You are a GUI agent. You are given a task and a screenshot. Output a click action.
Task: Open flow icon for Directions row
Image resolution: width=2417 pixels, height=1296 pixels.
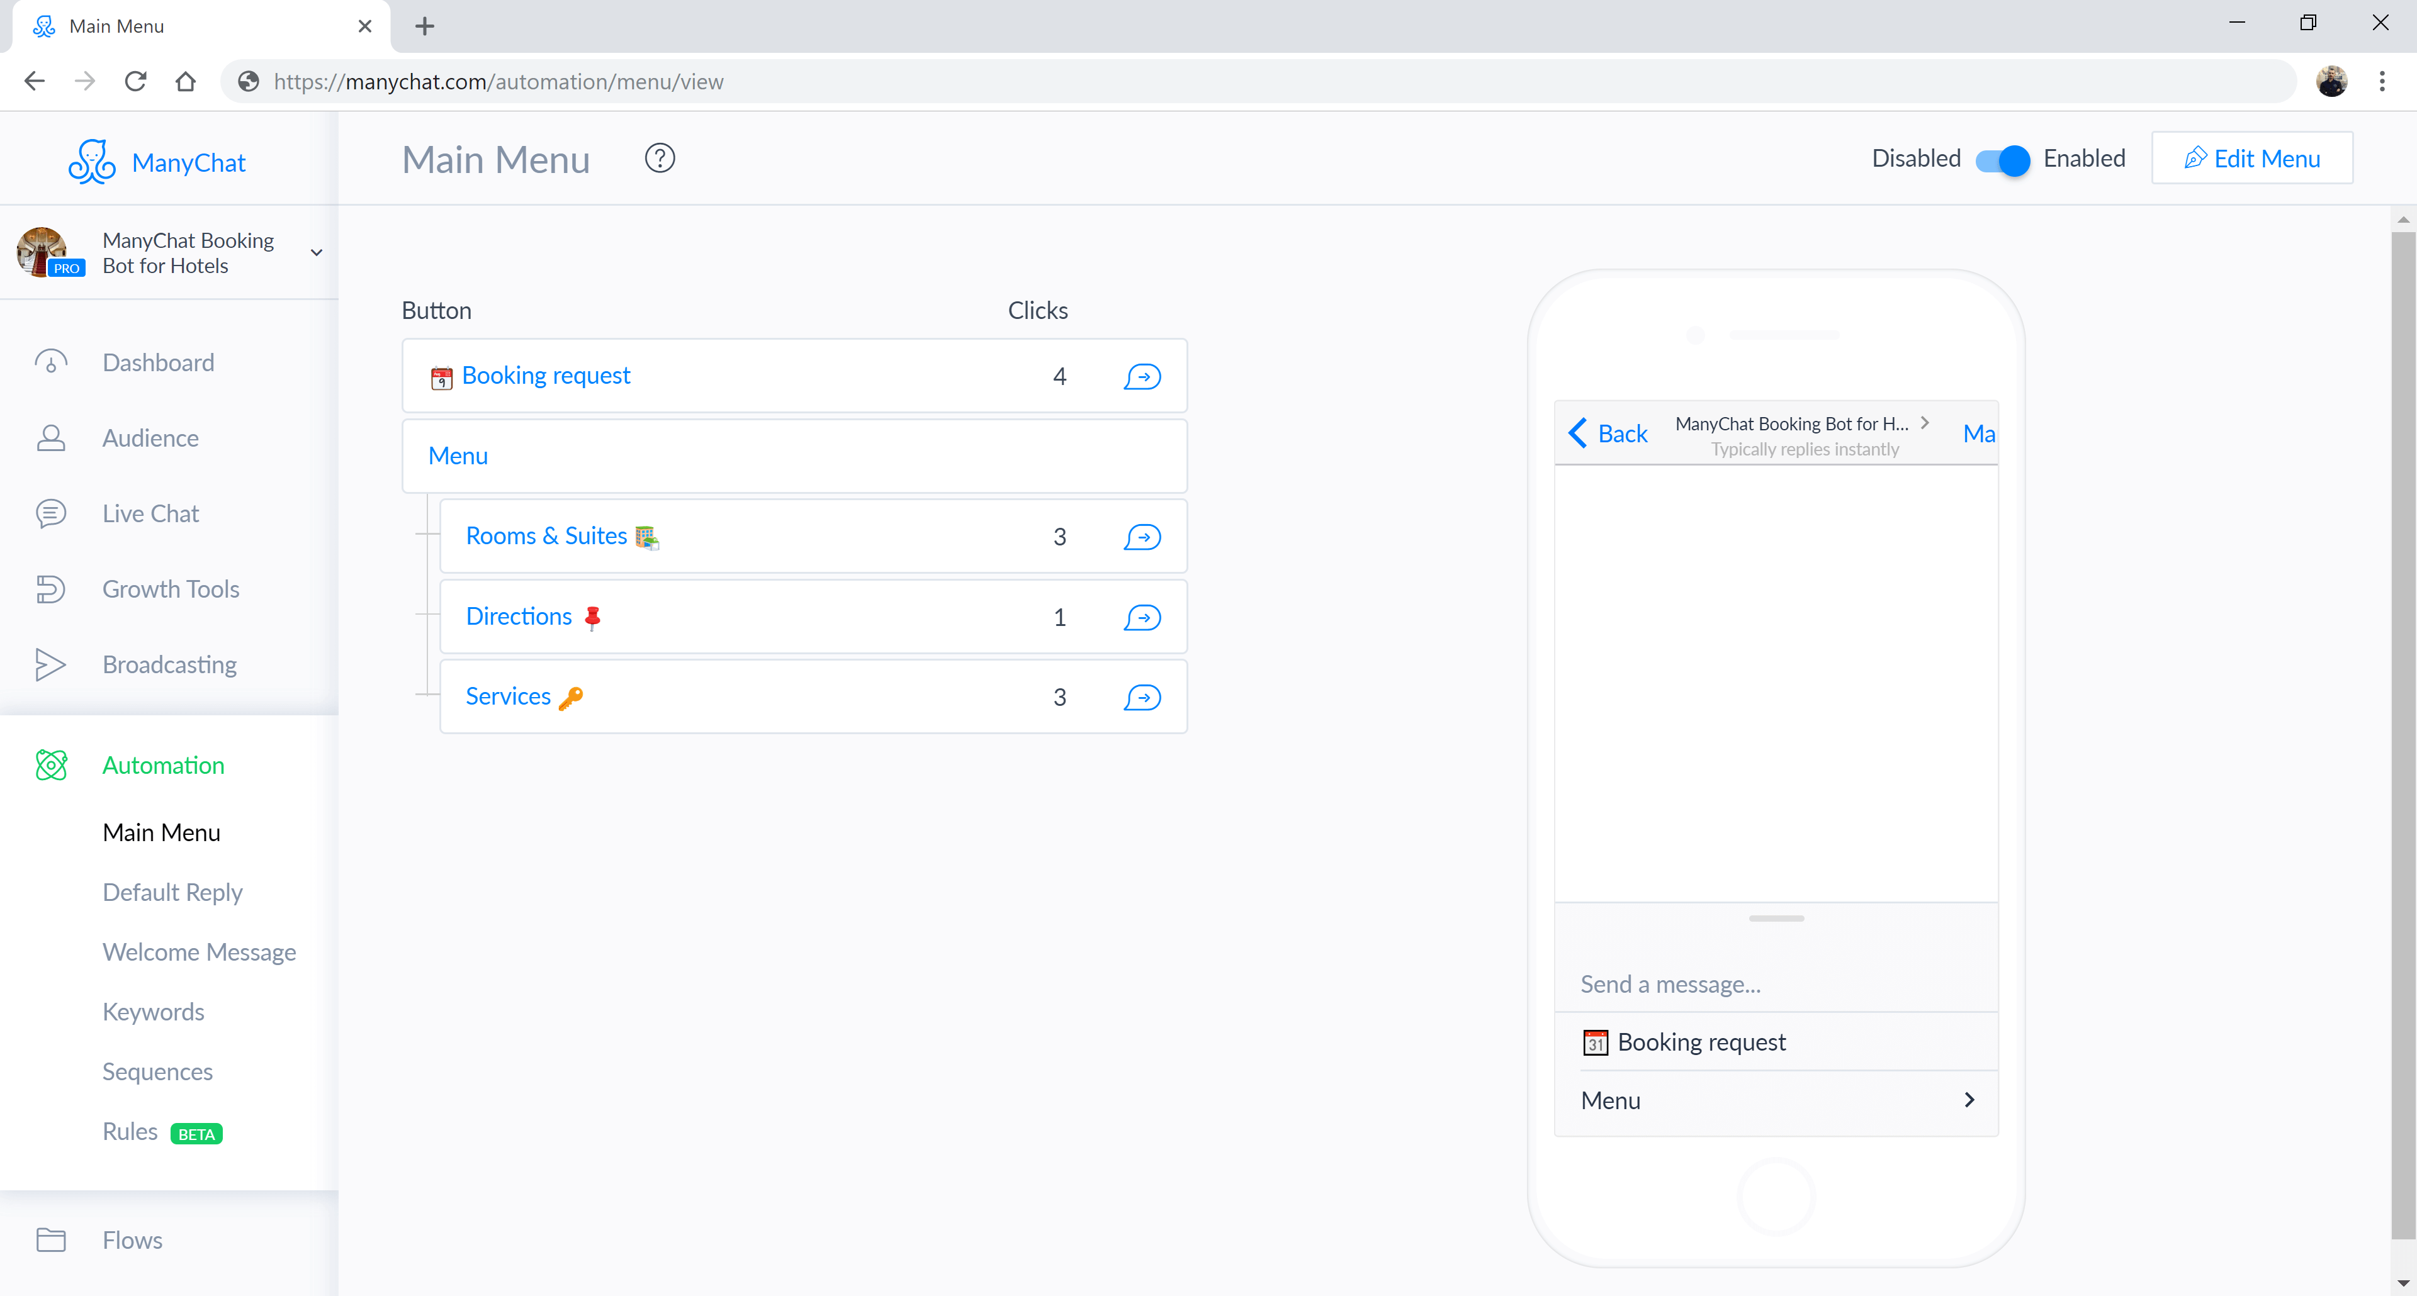pos(1142,617)
